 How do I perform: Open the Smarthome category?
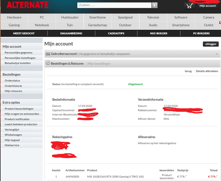98,17
